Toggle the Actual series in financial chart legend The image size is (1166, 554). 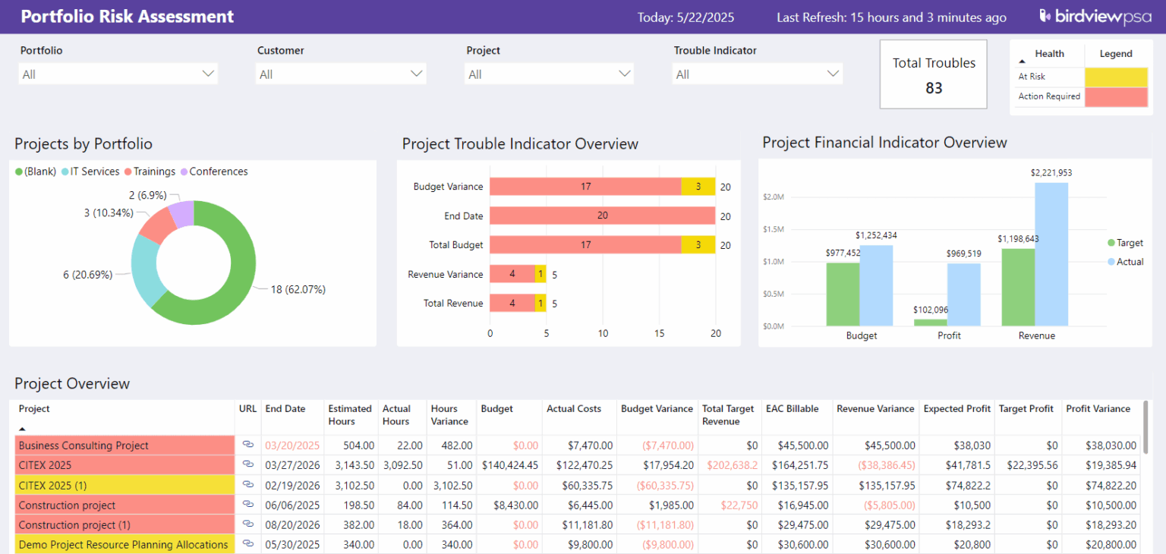[x=1126, y=261]
